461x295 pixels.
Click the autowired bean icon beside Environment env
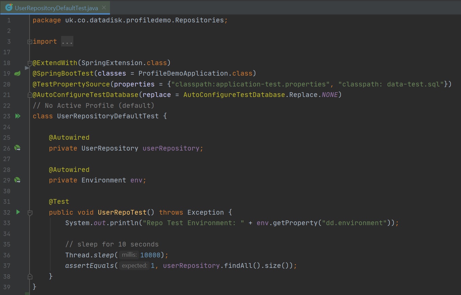tap(18, 180)
